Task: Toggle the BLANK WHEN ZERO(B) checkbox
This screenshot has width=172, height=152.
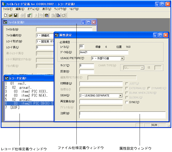Action: click(x=127, y=93)
